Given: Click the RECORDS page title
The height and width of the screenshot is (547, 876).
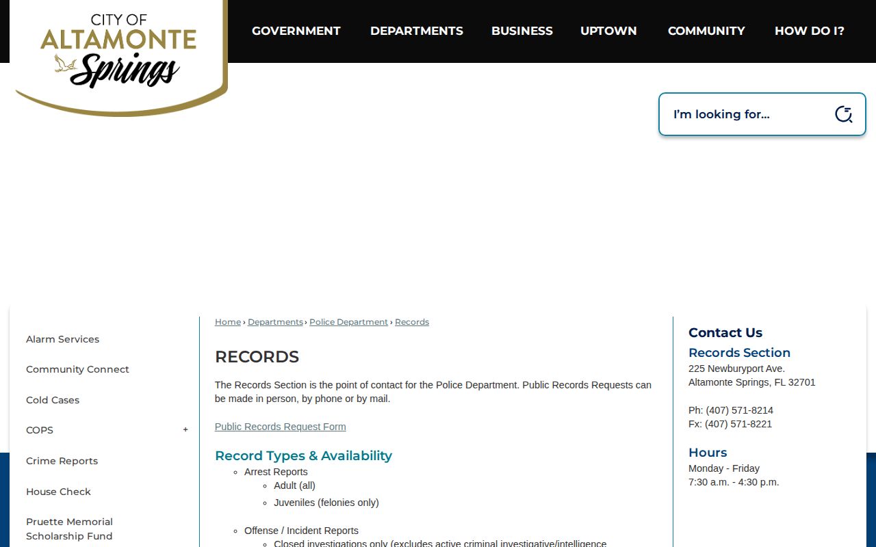Looking at the screenshot, I should click(x=257, y=357).
